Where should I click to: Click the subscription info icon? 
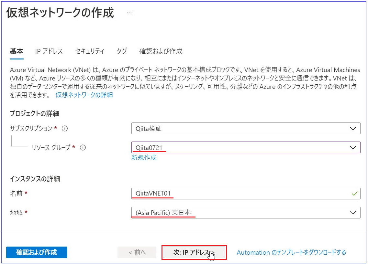coord(65,129)
